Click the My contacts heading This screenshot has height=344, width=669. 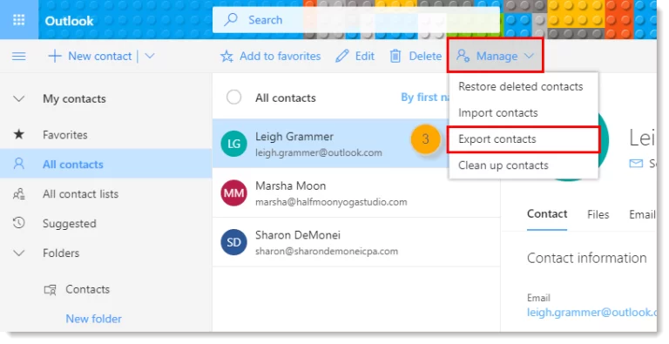click(x=74, y=99)
